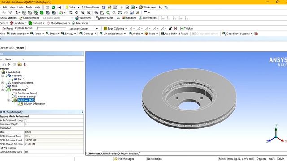
Task: Switch to Print Preview tab
Action: click(x=110, y=153)
